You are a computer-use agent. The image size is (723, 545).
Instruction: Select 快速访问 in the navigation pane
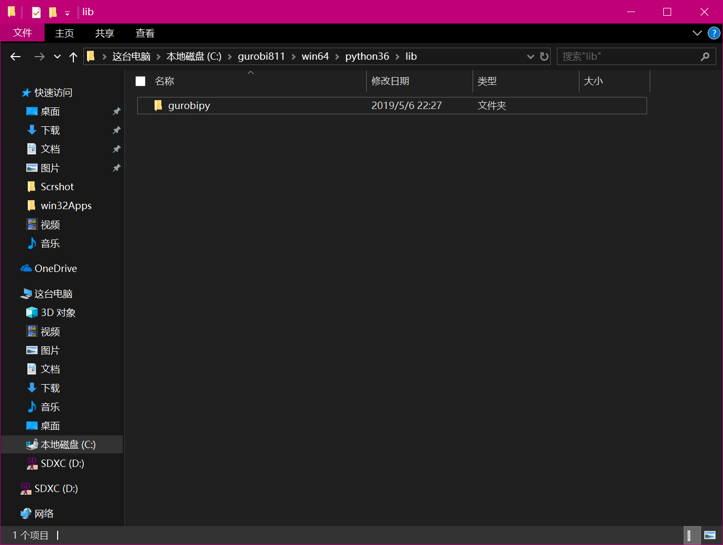tap(53, 93)
